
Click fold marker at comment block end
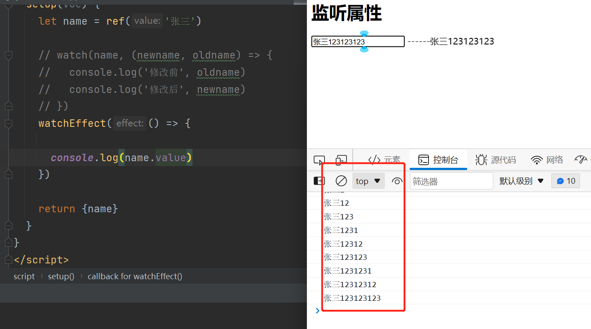pos(8,106)
